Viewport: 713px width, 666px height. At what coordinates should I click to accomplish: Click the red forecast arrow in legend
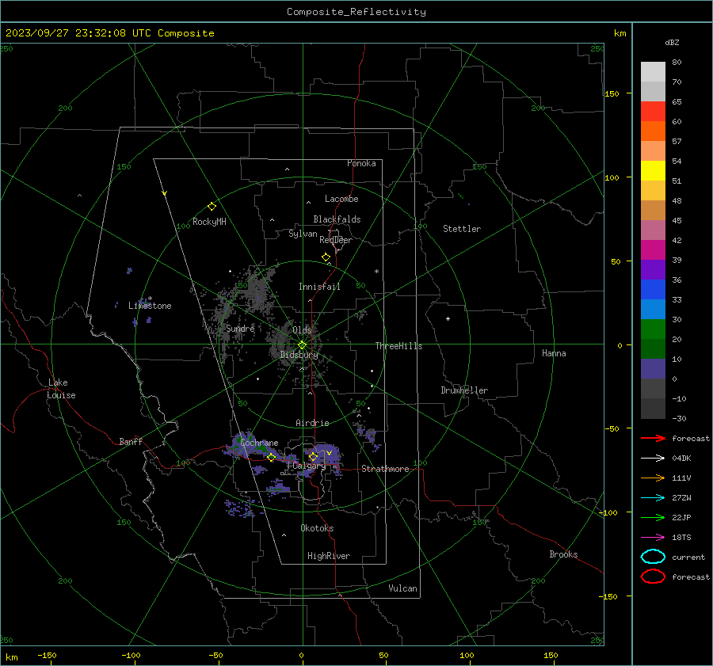(653, 438)
